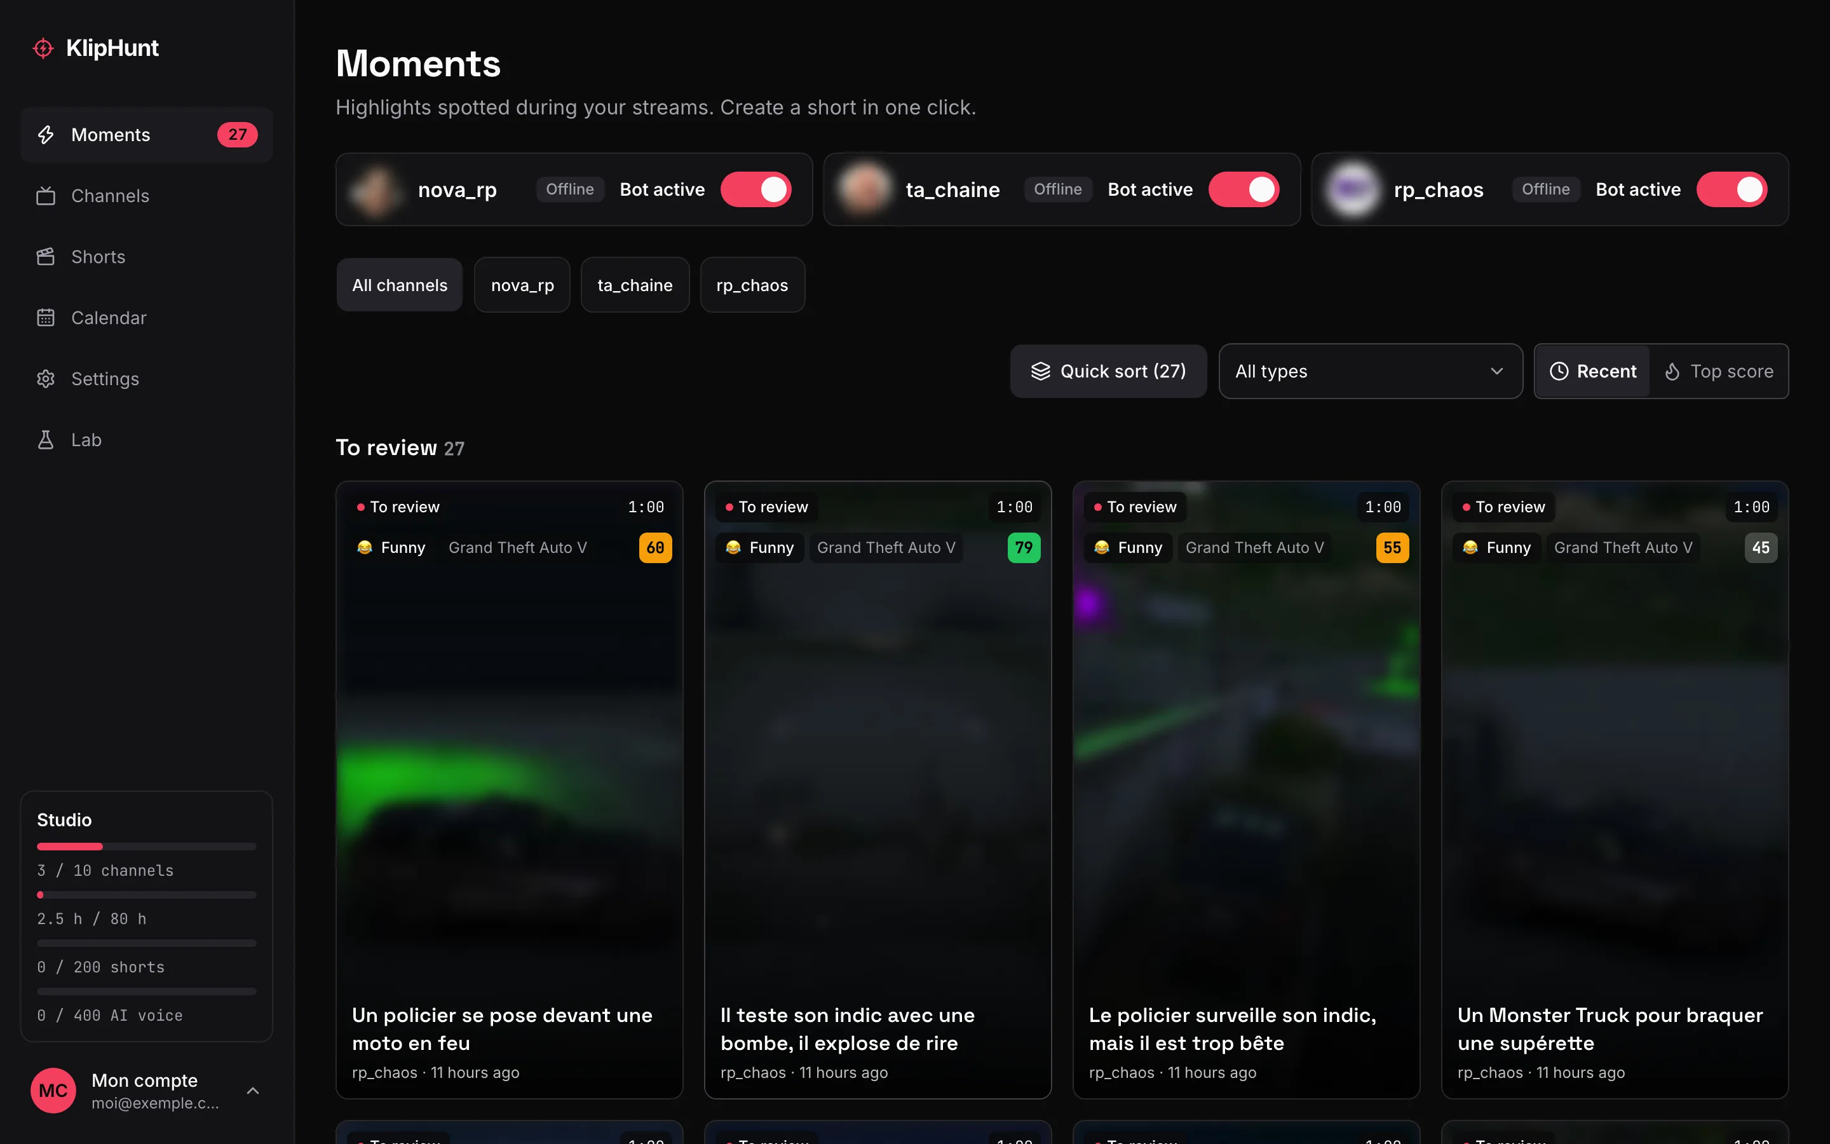Screen dimensions: 1830x1144
Task: Disable Bot active switch for rp_chaos
Action: tap(1732, 190)
